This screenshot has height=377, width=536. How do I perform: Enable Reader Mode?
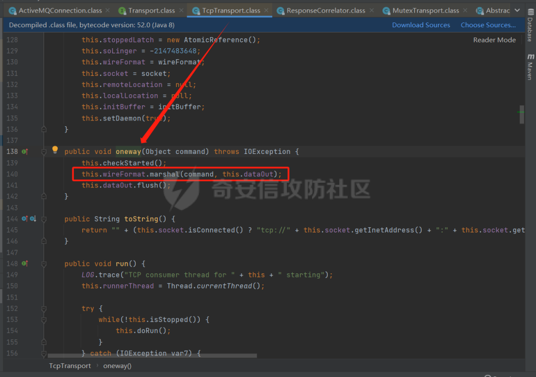[494, 40]
